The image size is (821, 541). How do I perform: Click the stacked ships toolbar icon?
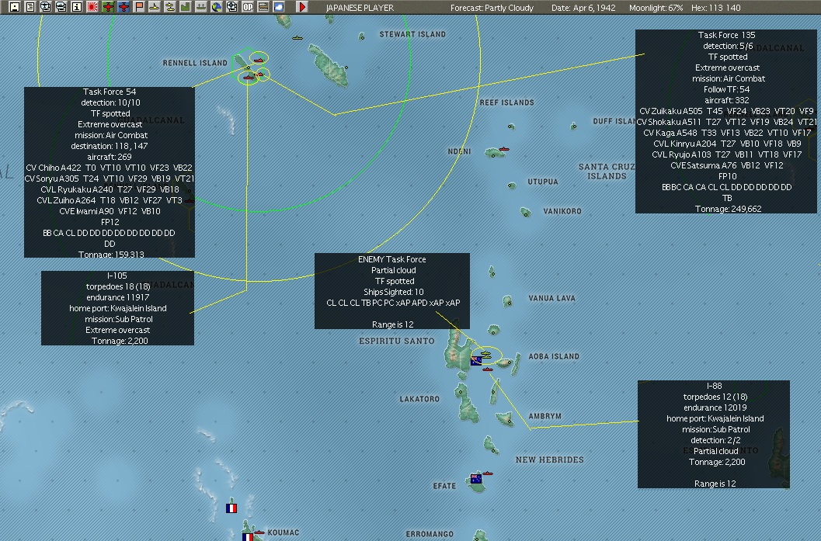(x=61, y=7)
